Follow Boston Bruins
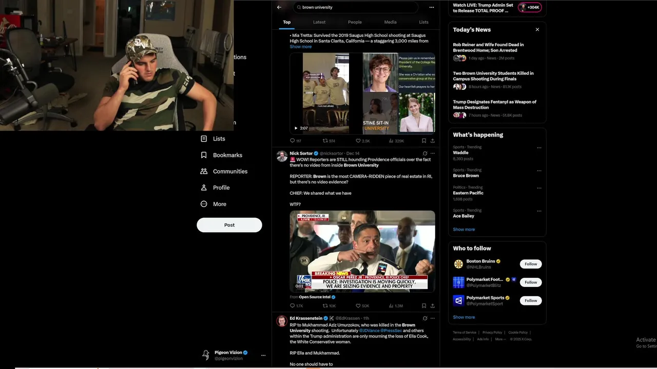This screenshot has width=657, height=369. click(x=531, y=264)
